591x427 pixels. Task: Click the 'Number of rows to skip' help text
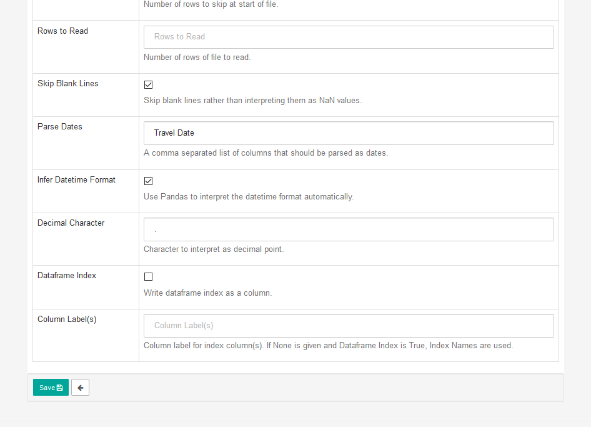pos(211,4)
